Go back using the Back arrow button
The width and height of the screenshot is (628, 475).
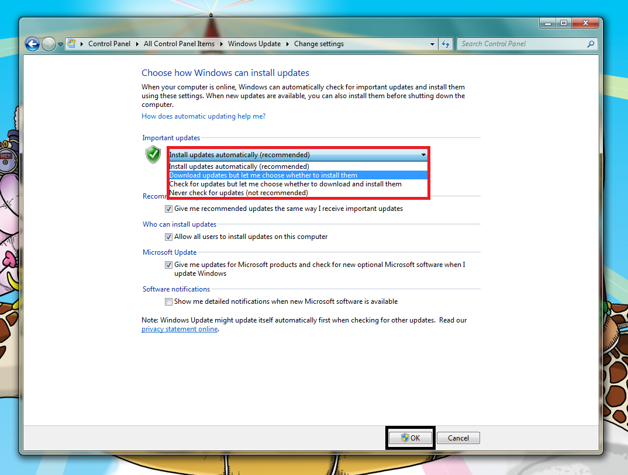(x=32, y=44)
